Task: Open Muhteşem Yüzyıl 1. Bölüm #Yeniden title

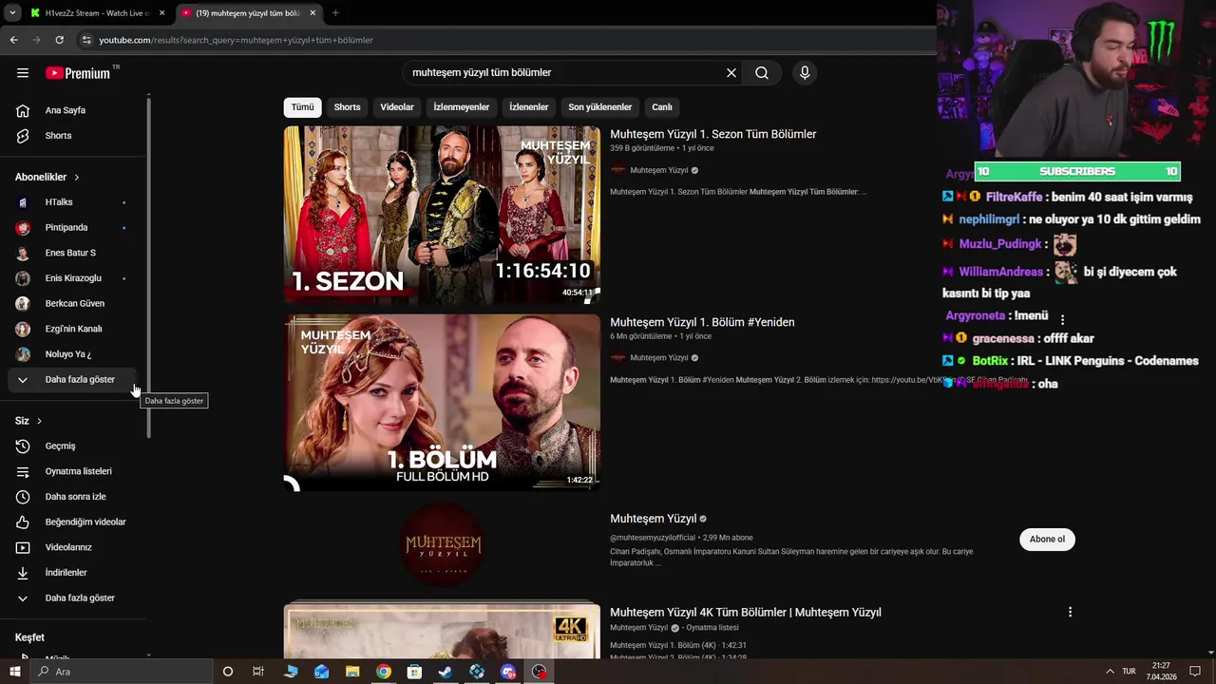Action: click(x=702, y=322)
